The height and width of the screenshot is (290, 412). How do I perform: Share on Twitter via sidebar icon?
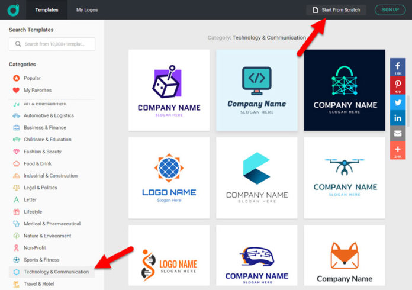[398, 102]
